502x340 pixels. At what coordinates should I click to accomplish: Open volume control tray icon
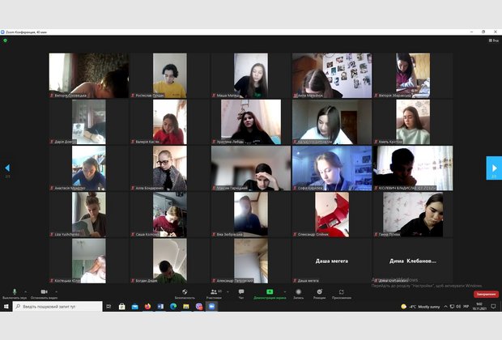[458, 307]
